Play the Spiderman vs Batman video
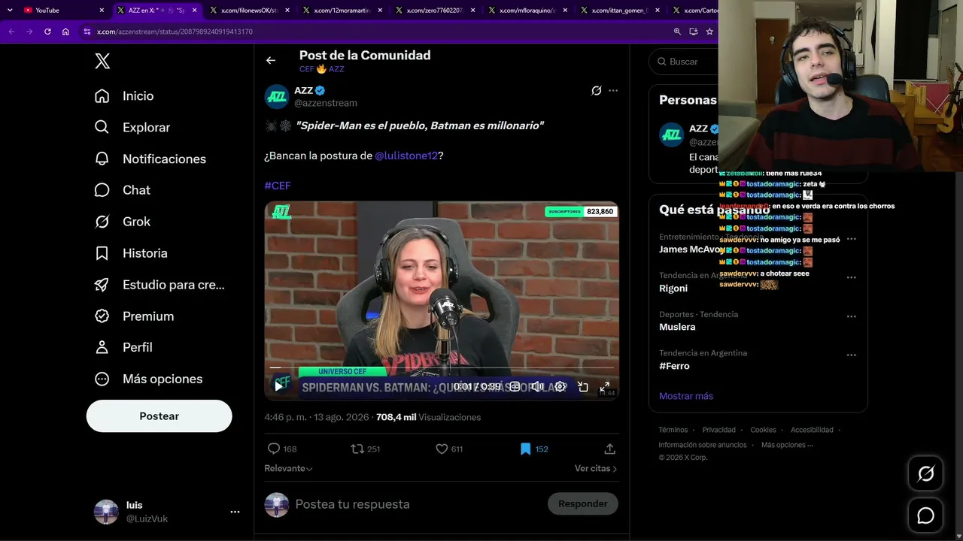Screen dimensions: 963x541 click(x=278, y=386)
